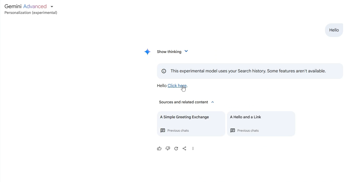Click the 'Sources and related content' label
346x182 pixels.
(184, 102)
